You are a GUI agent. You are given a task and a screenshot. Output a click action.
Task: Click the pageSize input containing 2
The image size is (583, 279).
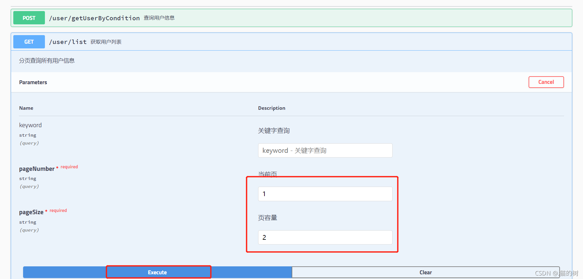pos(325,237)
